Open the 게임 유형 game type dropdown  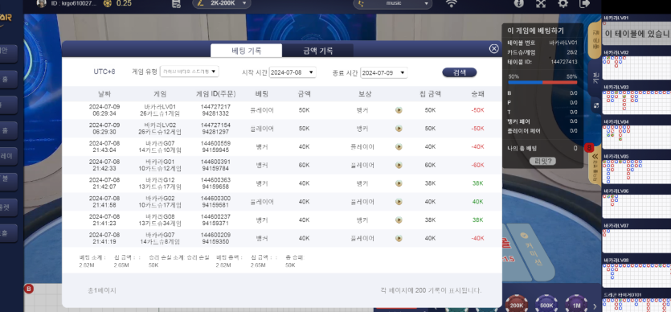click(x=190, y=72)
